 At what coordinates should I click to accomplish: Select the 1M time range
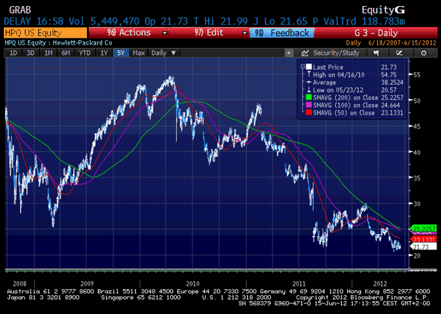click(48, 53)
